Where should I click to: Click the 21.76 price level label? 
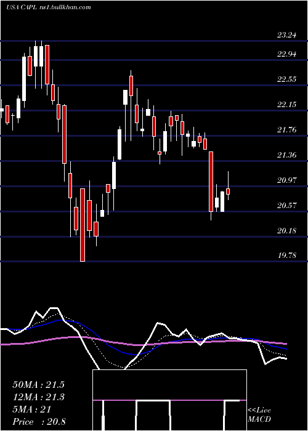coord(287,130)
